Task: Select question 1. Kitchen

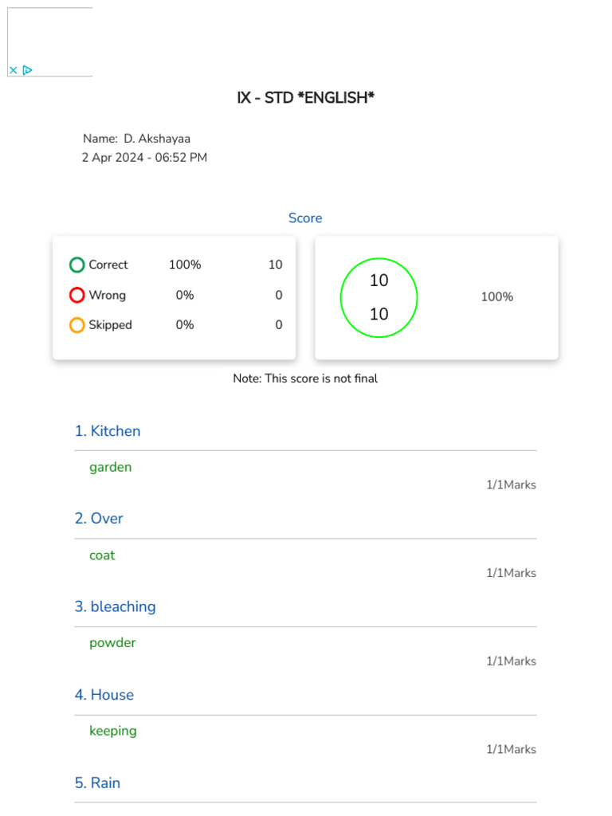Action: pyautogui.click(x=108, y=431)
